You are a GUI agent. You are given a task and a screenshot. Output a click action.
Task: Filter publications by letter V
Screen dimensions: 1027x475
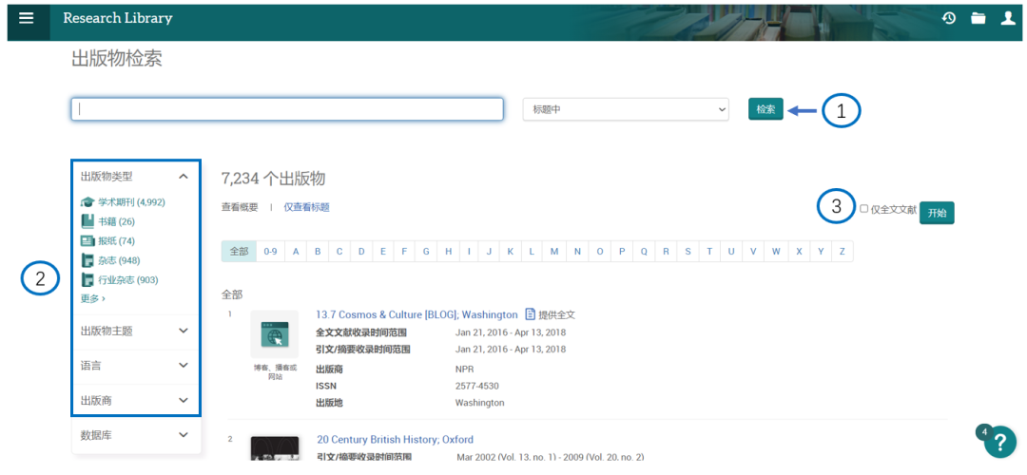pyautogui.click(x=753, y=251)
